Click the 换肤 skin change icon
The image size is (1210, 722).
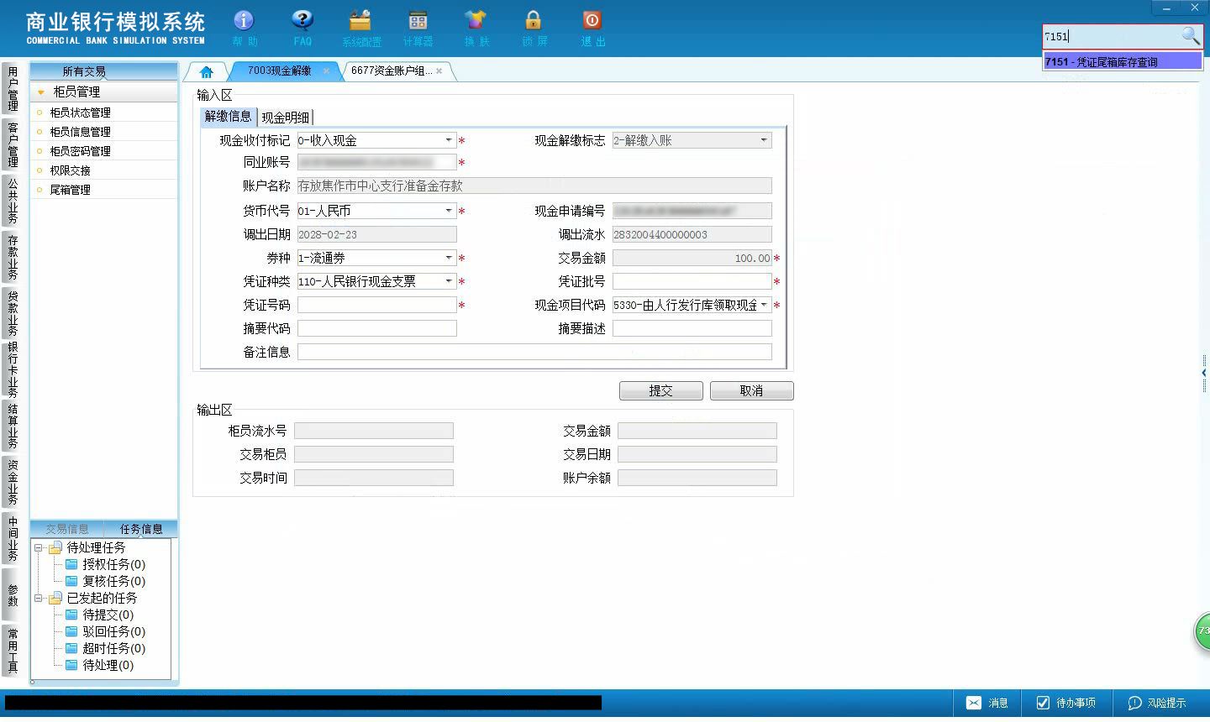click(476, 28)
